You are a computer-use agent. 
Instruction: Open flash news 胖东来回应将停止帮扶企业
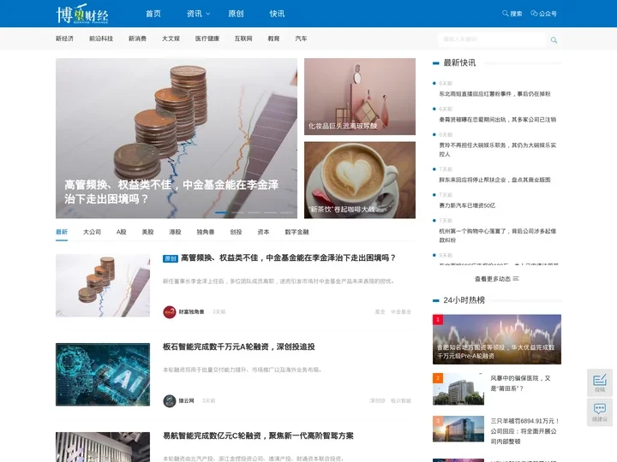[494, 180]
